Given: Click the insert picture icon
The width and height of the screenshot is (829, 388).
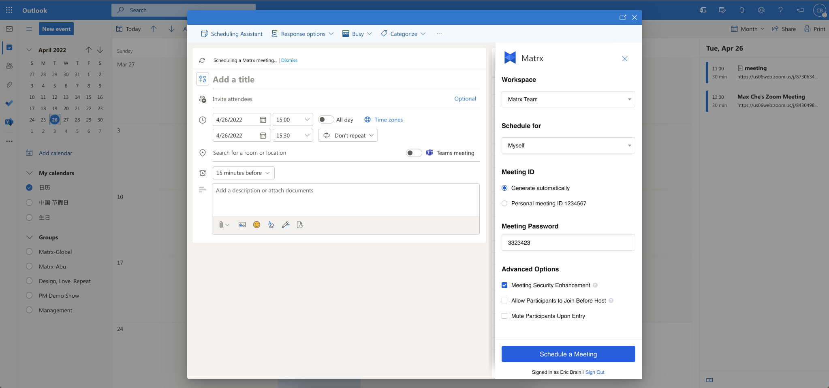Looking at the screenshot, I should pyautogui.click(x=242, y=225).
